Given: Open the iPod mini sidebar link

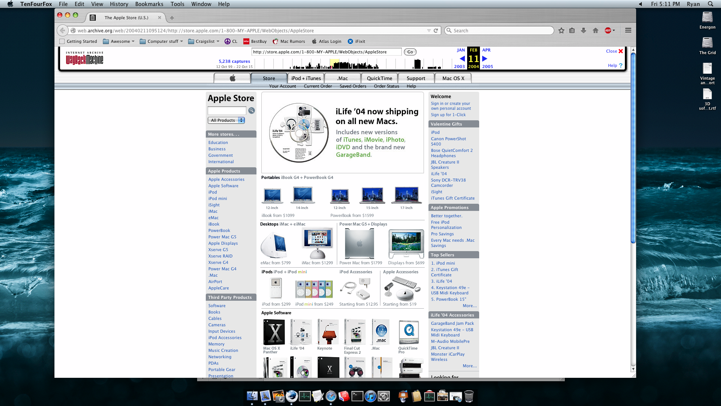Looking at the screenshot, I should (x=218, y=198).
